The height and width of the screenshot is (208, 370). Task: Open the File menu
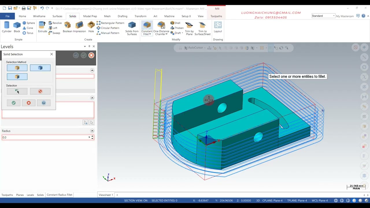pyautogui.click(x=8, y=16)
